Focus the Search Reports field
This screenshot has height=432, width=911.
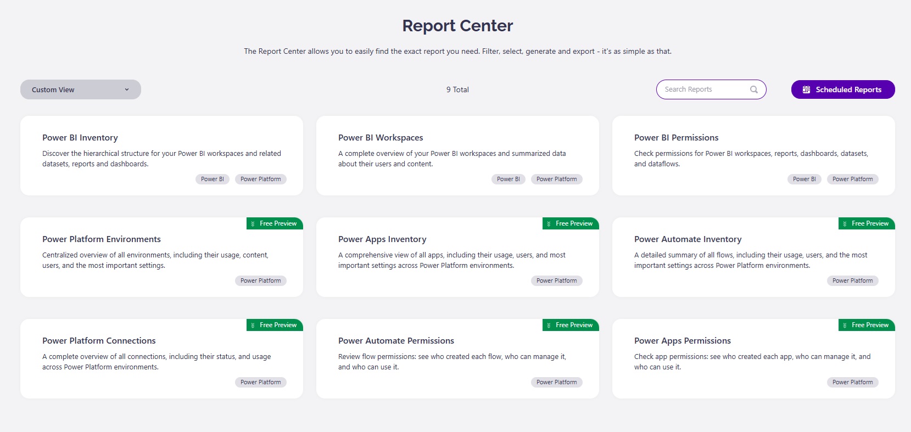point(711,89)
